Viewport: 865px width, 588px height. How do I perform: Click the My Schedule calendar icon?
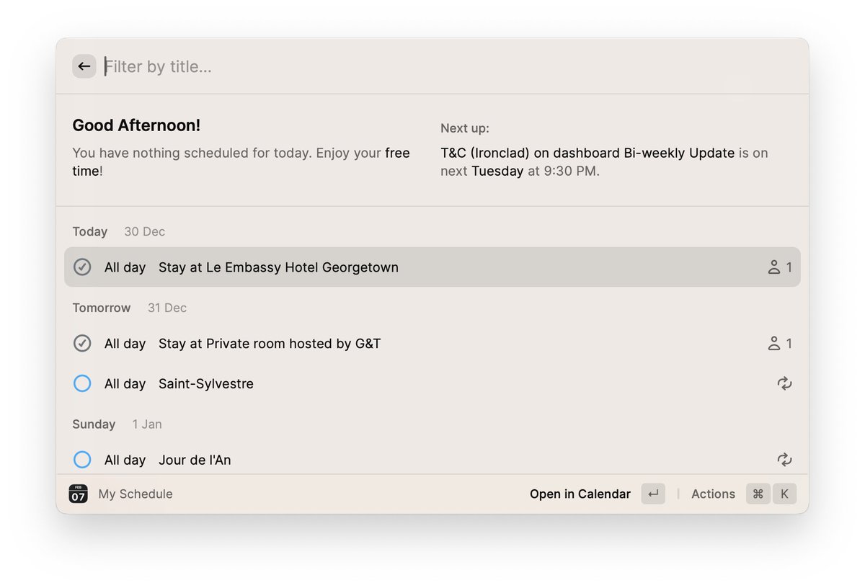pyautogui.click(x=78, y=494)
